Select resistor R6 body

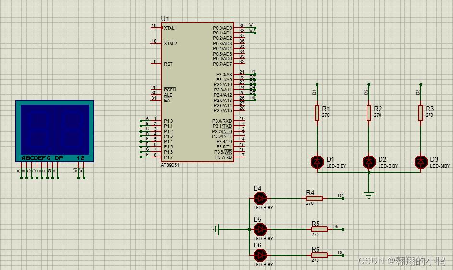(x=319, y=255)
